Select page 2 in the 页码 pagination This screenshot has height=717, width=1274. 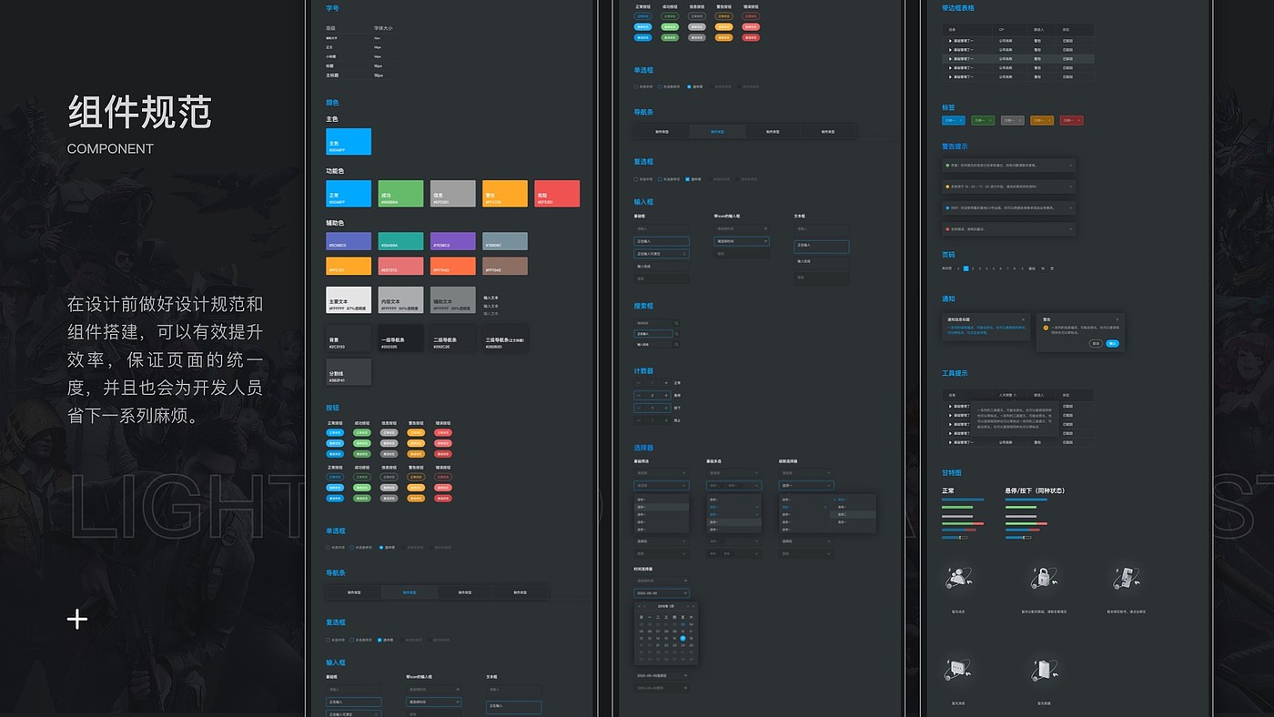tap(974, 268)
